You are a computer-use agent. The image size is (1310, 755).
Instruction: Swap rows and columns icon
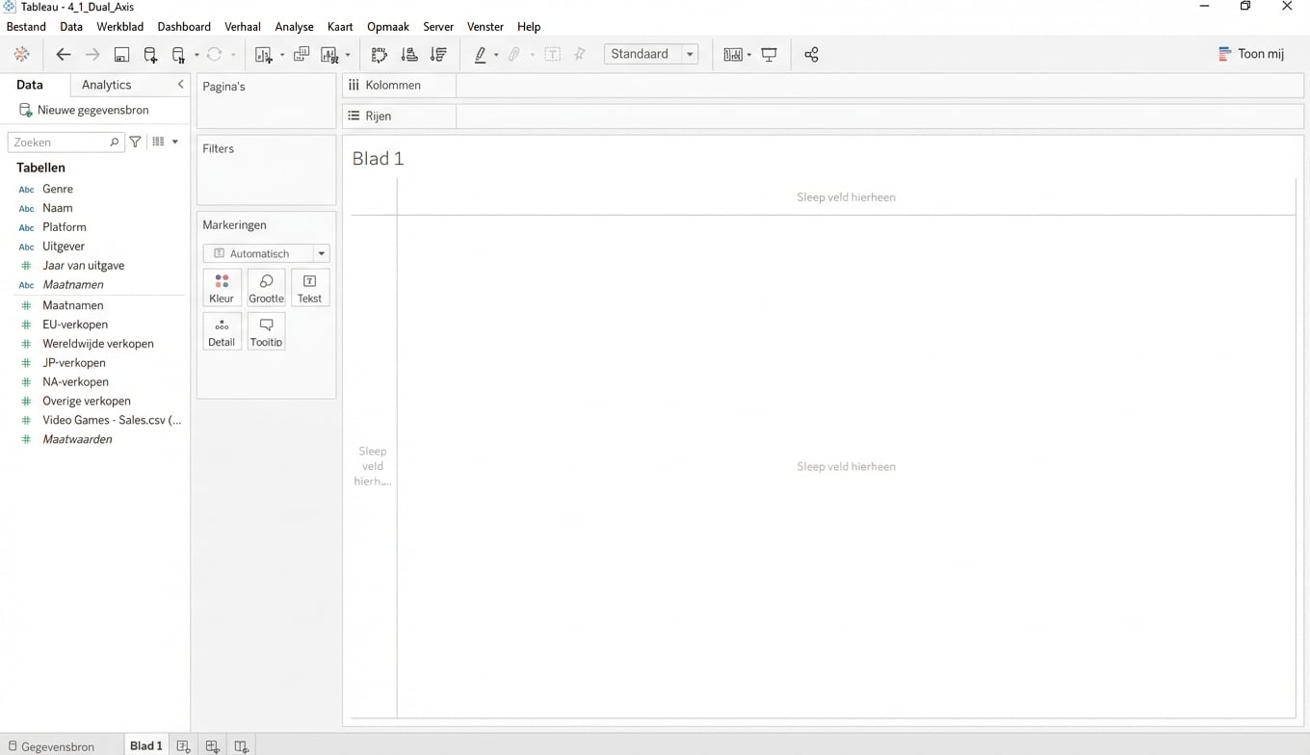coord(379,55)
